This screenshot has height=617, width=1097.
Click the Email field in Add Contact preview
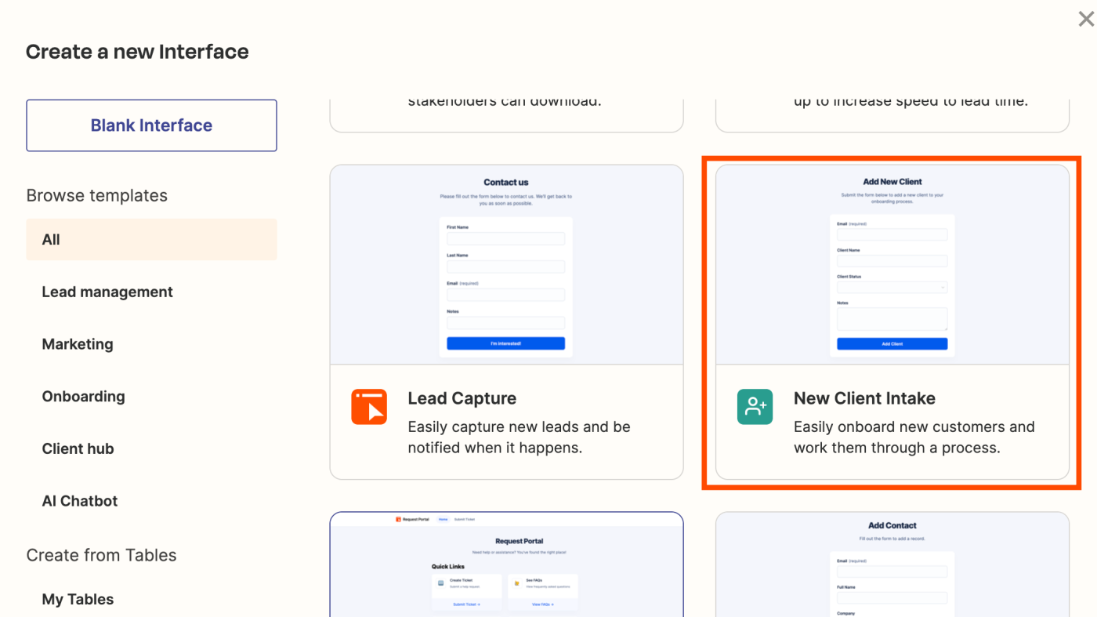click(892, 572)
